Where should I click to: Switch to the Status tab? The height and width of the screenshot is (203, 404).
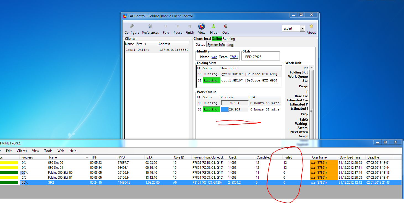pos(200,44)
